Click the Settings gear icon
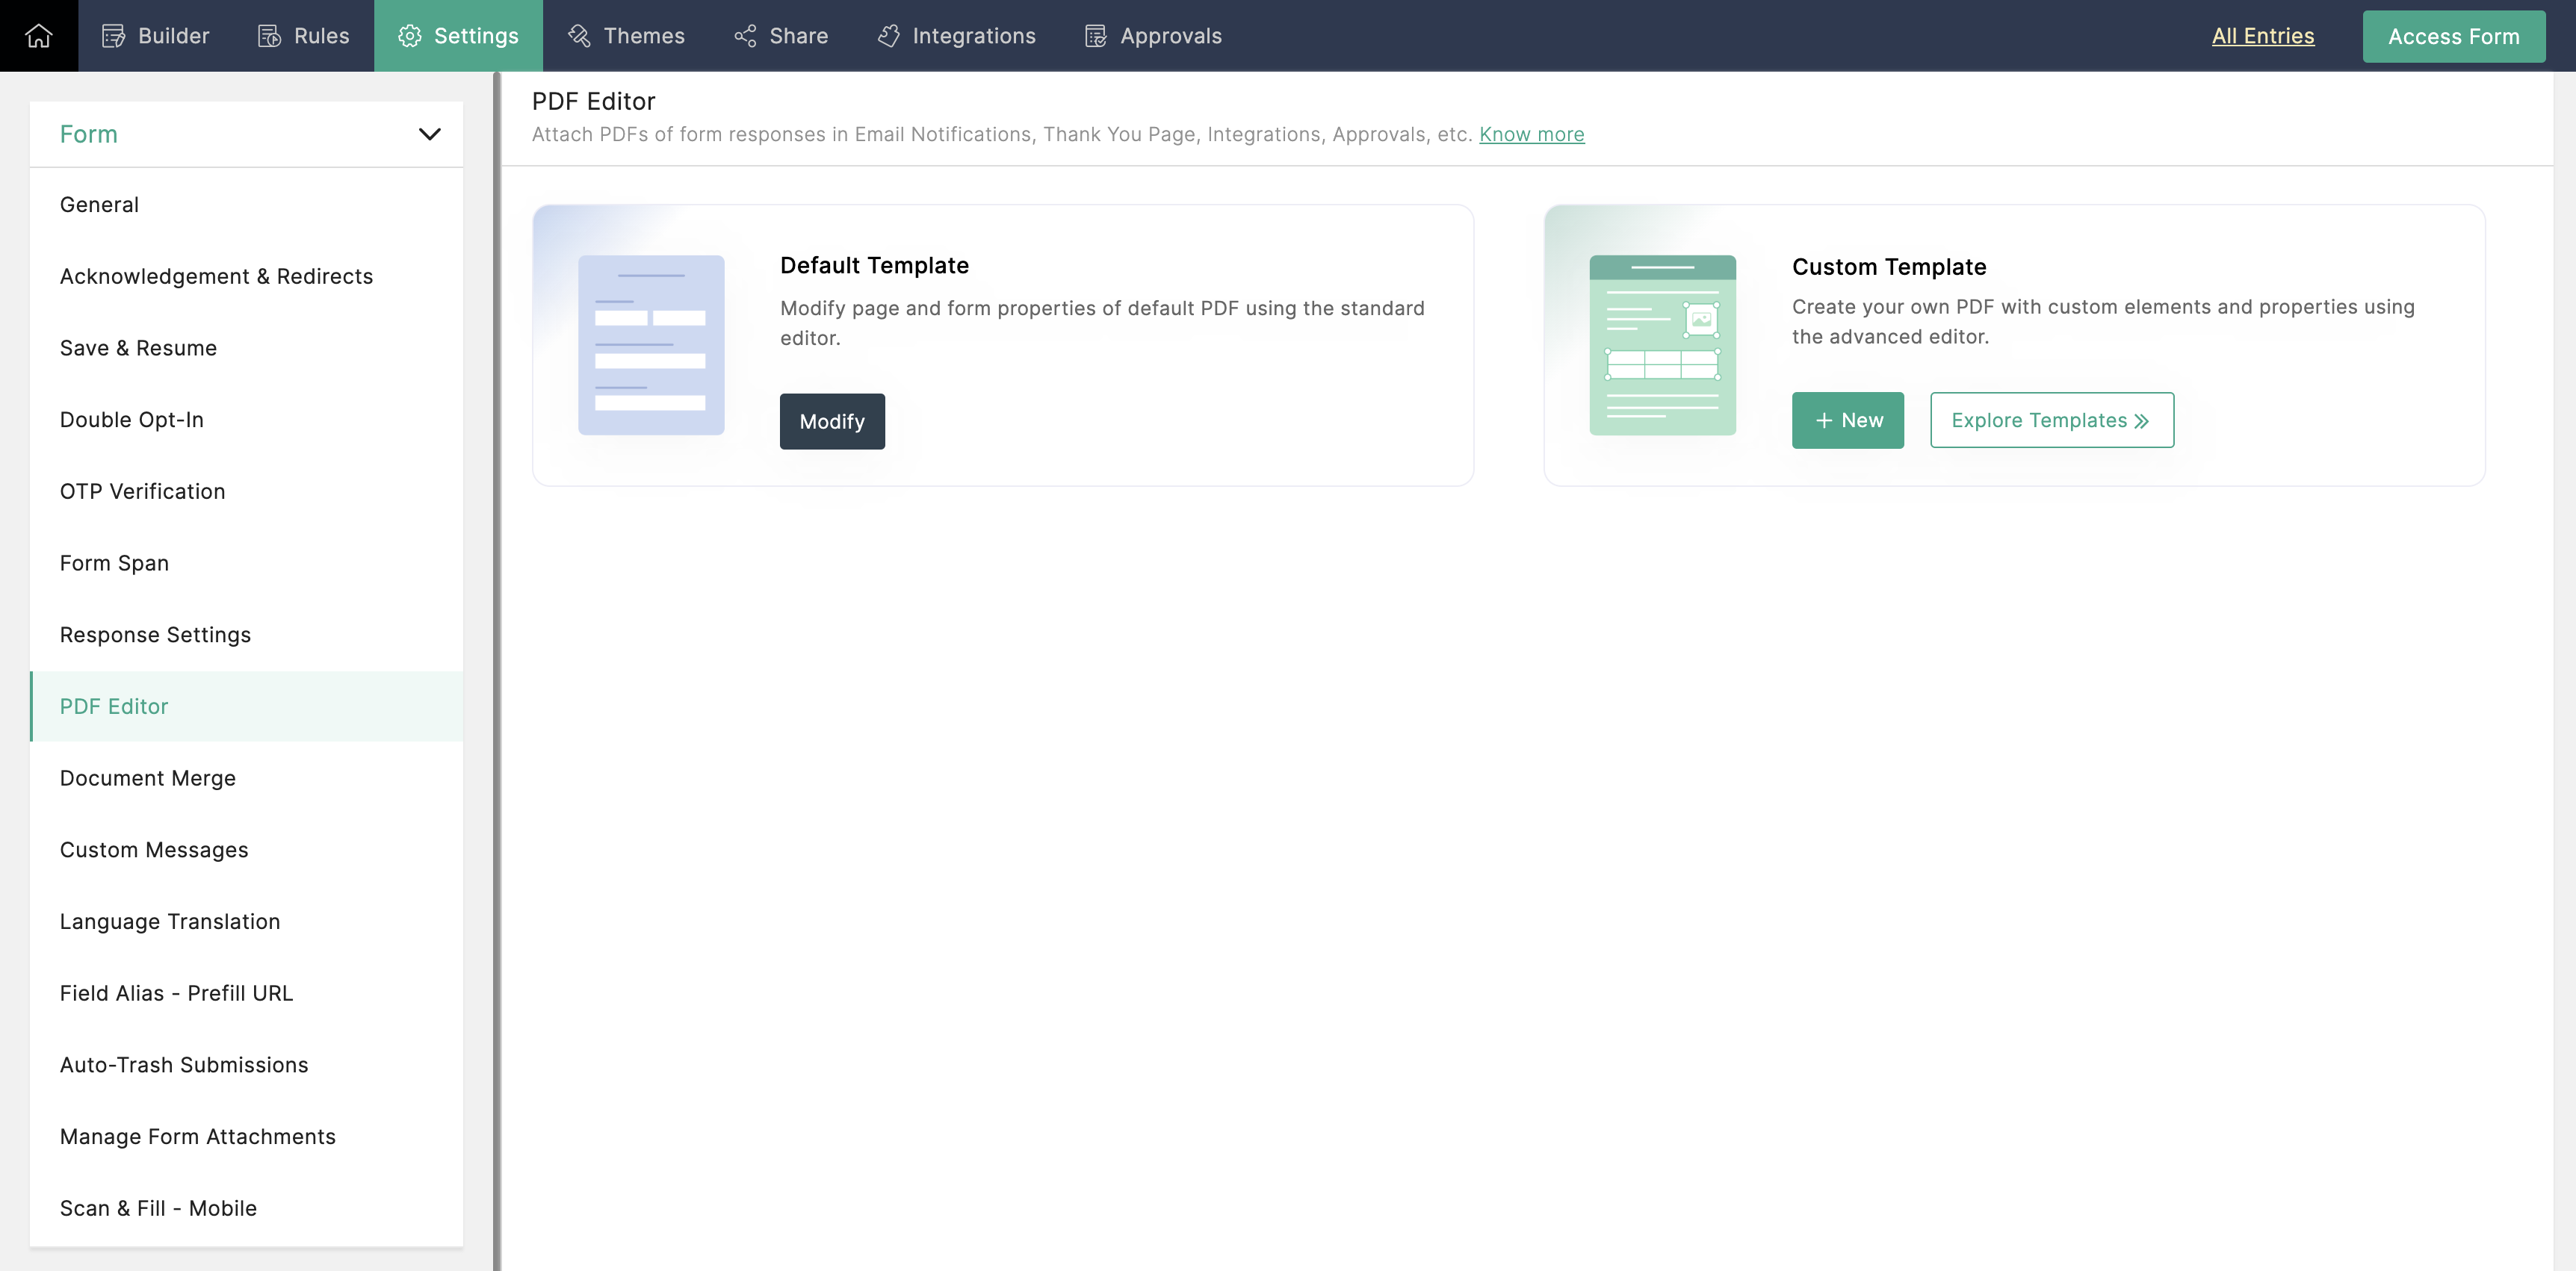 pyautogui.click(x=409, y=36)
